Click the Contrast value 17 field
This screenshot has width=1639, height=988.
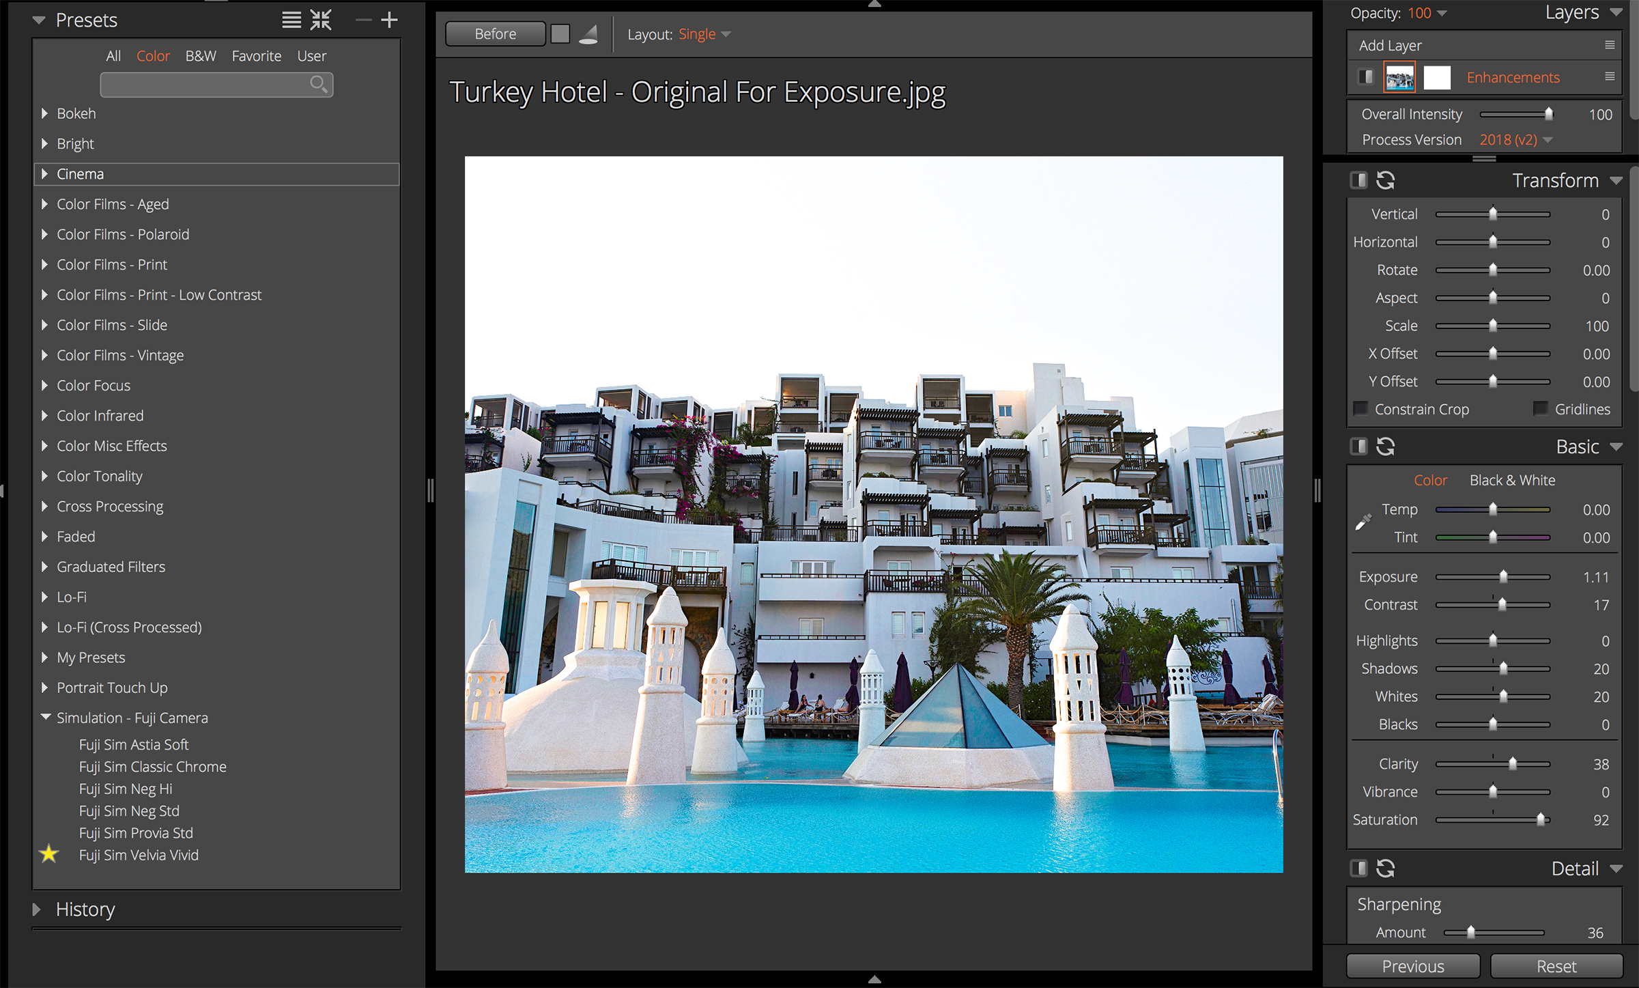point(1601,605)
